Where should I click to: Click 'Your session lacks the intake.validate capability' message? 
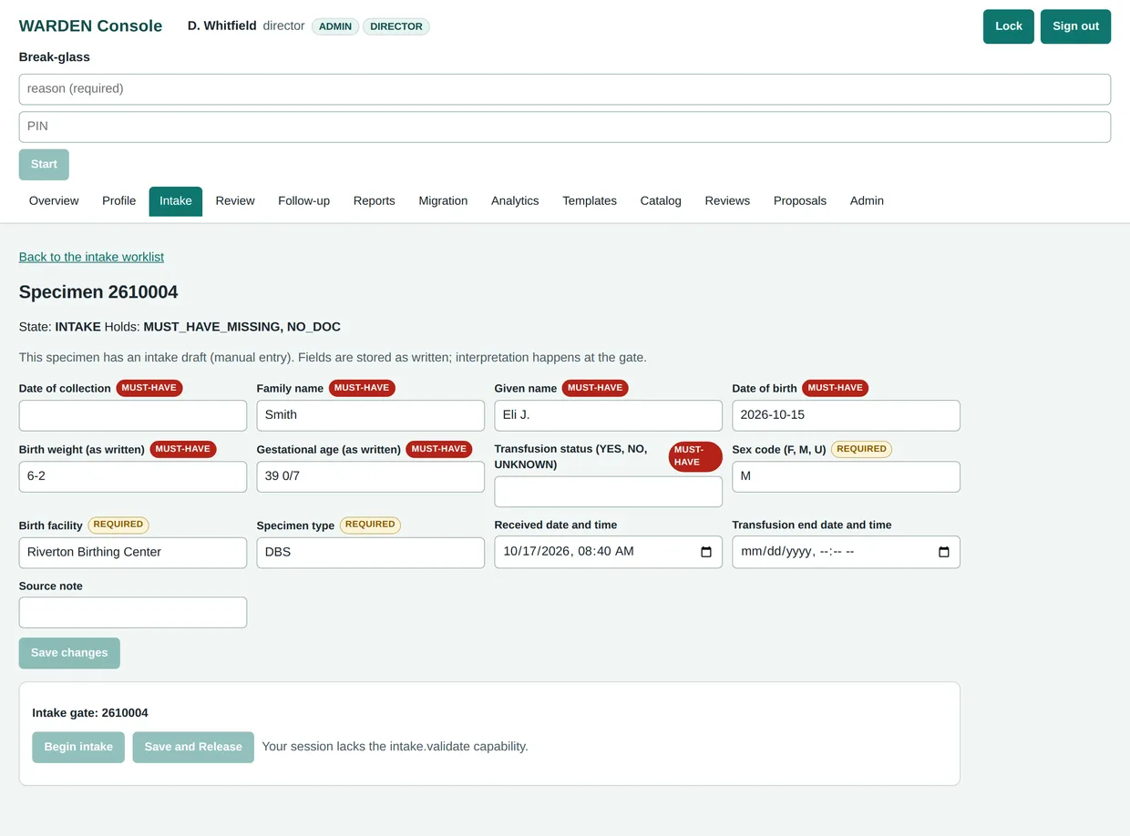395,747
